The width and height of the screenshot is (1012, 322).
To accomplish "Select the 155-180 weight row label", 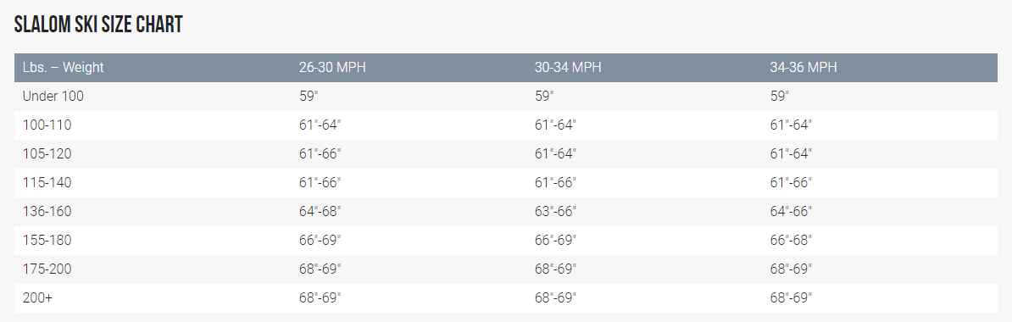I will click(47, 240).
